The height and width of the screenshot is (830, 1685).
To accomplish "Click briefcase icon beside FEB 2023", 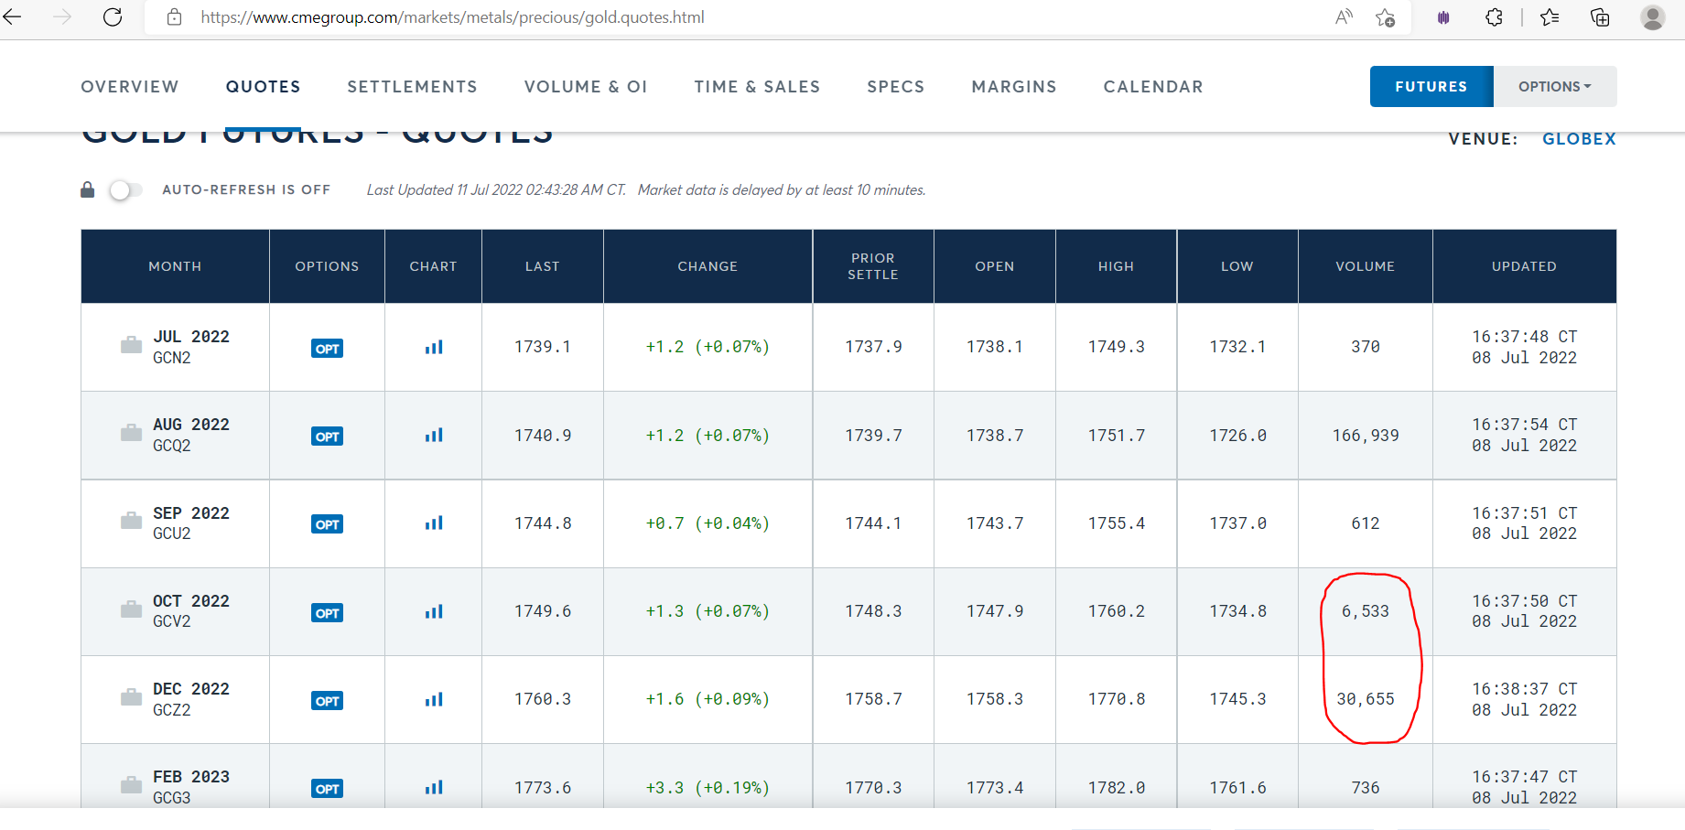I will tap(132, 785).
